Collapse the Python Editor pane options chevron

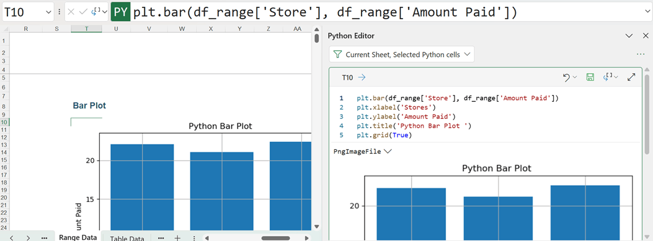tap(629, 36)
